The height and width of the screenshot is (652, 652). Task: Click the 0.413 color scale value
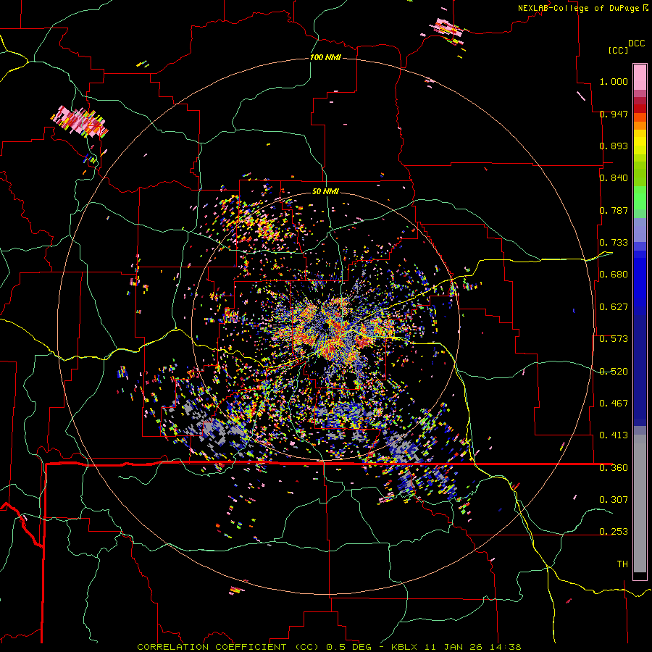tap(614, 435)
